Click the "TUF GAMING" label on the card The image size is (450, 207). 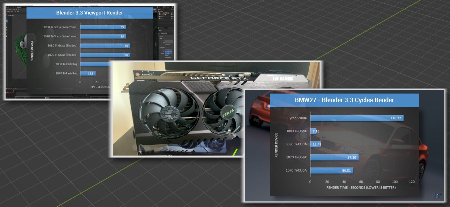point(282,79)
